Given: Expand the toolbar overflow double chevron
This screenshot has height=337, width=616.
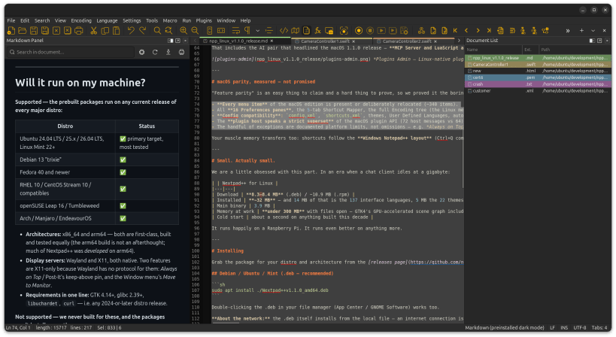Looking at the screenshot, I should 568,31.
